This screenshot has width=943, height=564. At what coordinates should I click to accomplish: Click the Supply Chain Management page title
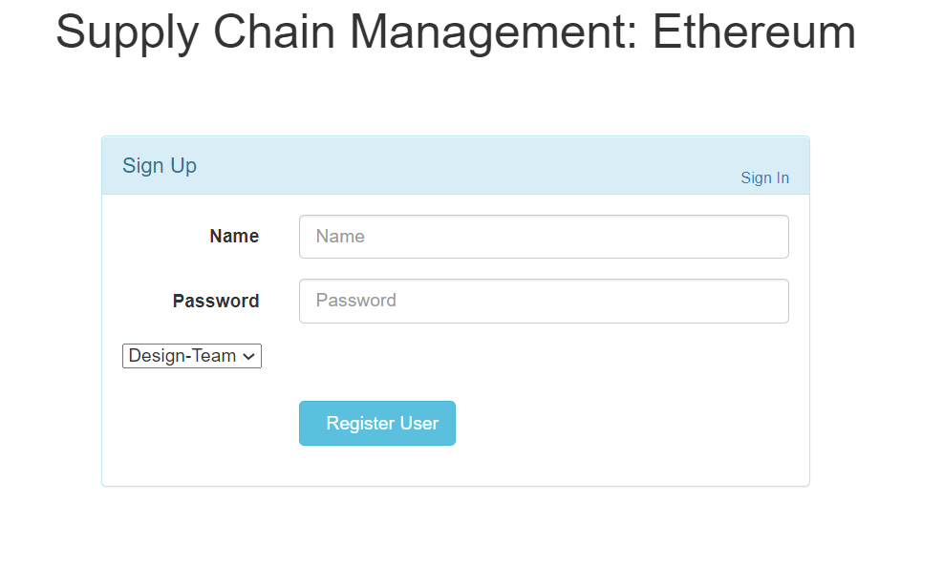(456, 31)
